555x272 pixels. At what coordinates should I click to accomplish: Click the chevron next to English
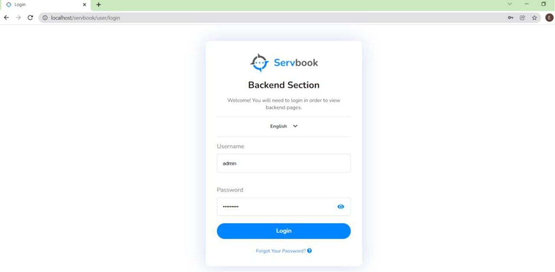(295, 126)
